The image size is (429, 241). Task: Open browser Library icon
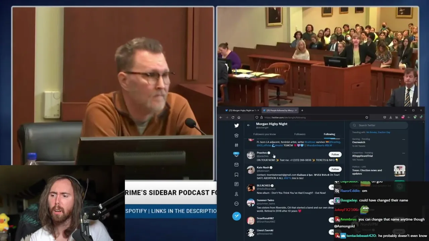(397, 117)
